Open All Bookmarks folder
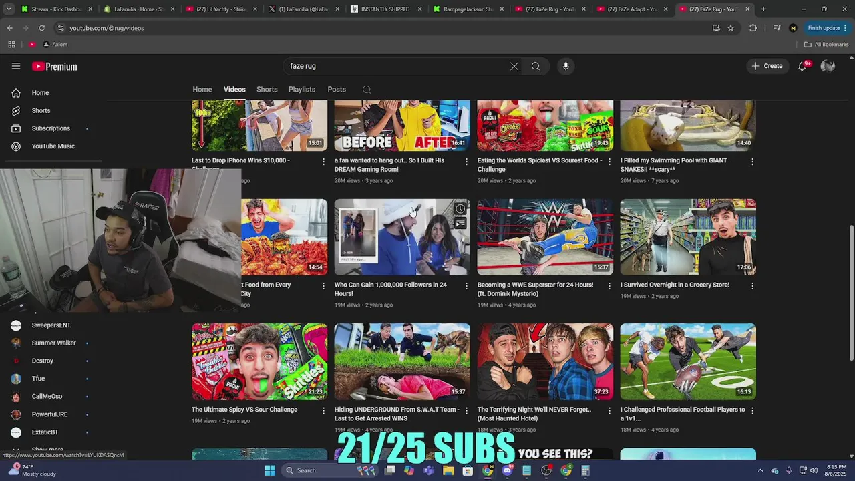Screen dimensions: 855x481 pyautogui.click(x=826, y=45)
